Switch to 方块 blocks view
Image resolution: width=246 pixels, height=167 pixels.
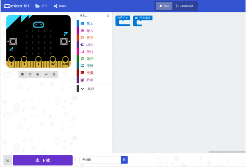click(x=164, y=6)
